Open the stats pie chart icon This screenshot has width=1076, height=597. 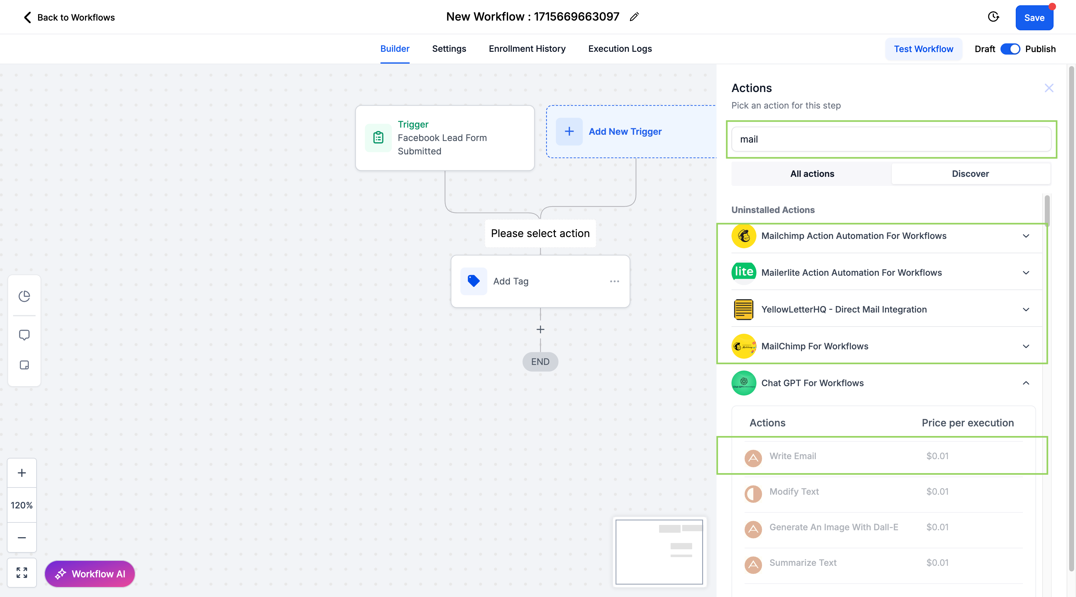point(24,296)
